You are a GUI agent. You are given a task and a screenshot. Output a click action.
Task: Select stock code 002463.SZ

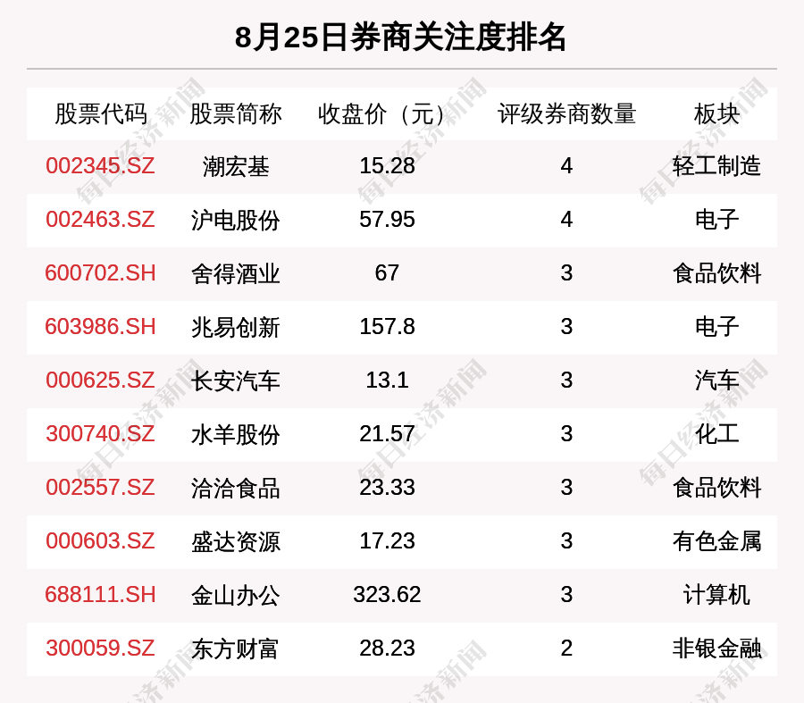[x=100, y=220]
